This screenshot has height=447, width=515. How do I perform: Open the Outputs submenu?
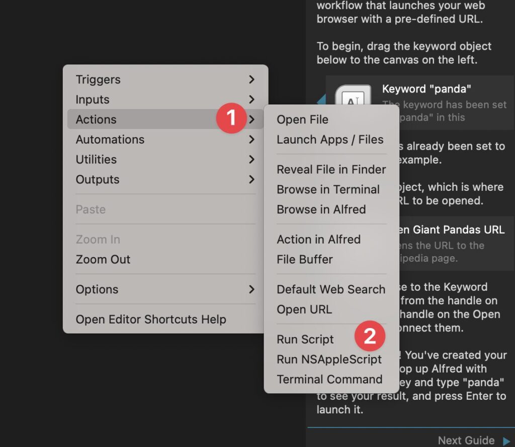(165, 179)
